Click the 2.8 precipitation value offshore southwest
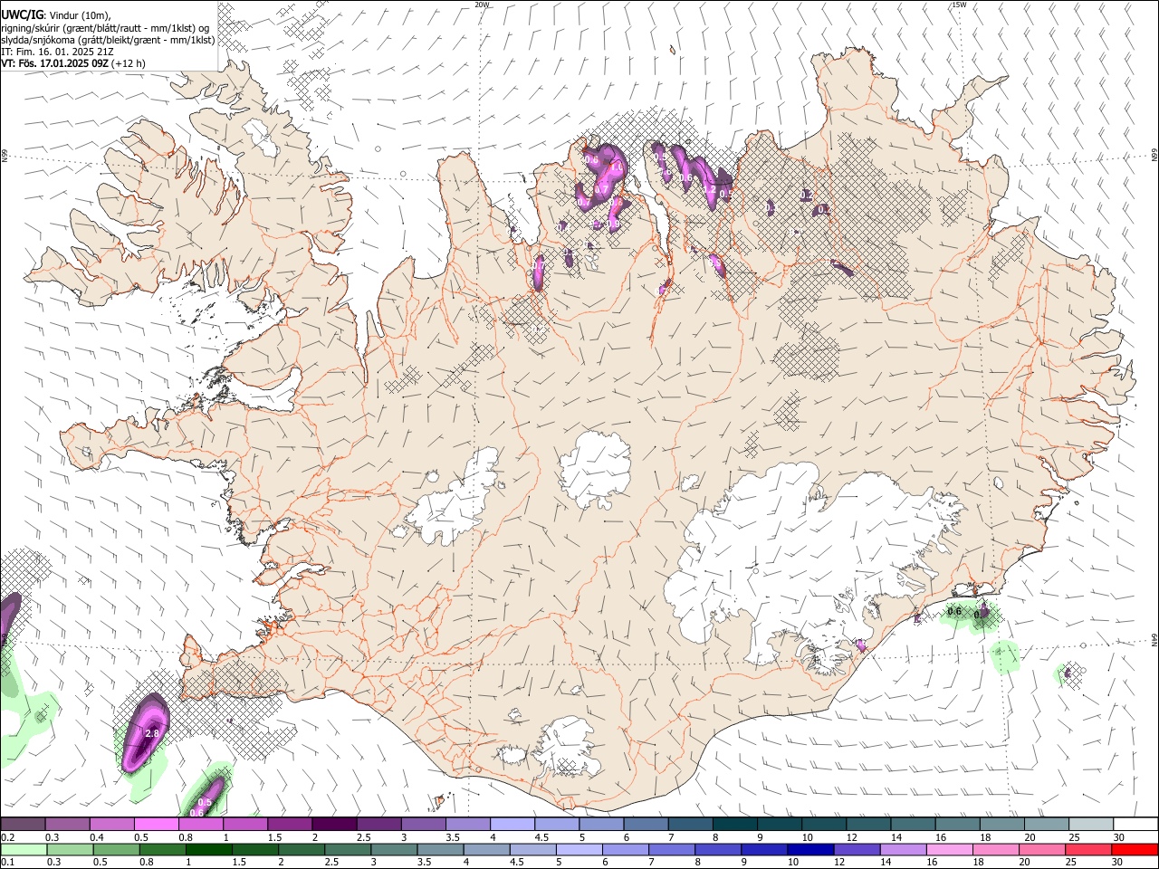The image size is (1159, 869). click(152, 733)
